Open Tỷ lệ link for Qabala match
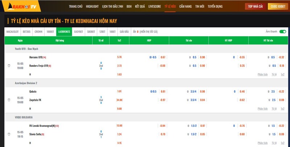This screenshot has width=290, height=147. pos(274,108)
